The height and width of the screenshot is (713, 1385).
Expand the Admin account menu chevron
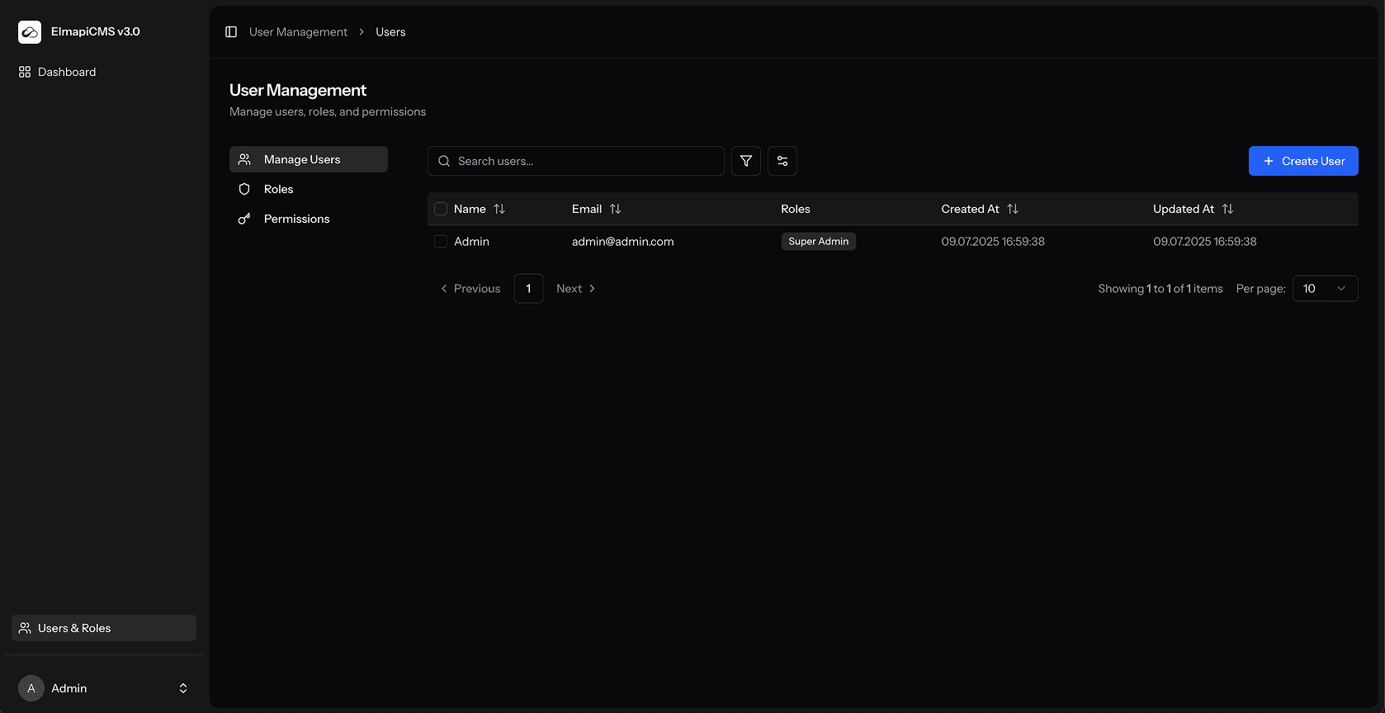(x=183, y=688)
